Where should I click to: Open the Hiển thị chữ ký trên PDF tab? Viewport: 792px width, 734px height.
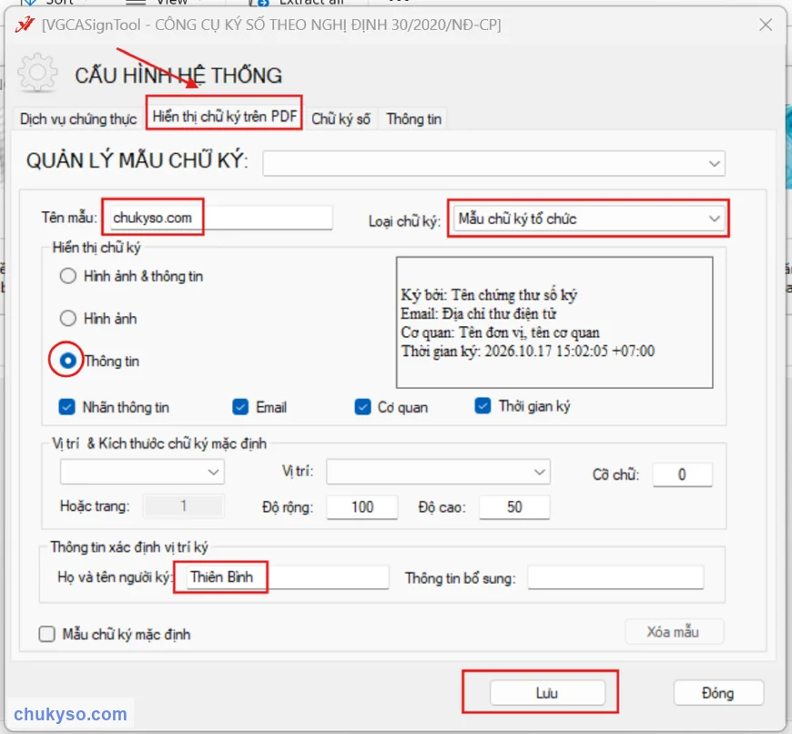224,117
